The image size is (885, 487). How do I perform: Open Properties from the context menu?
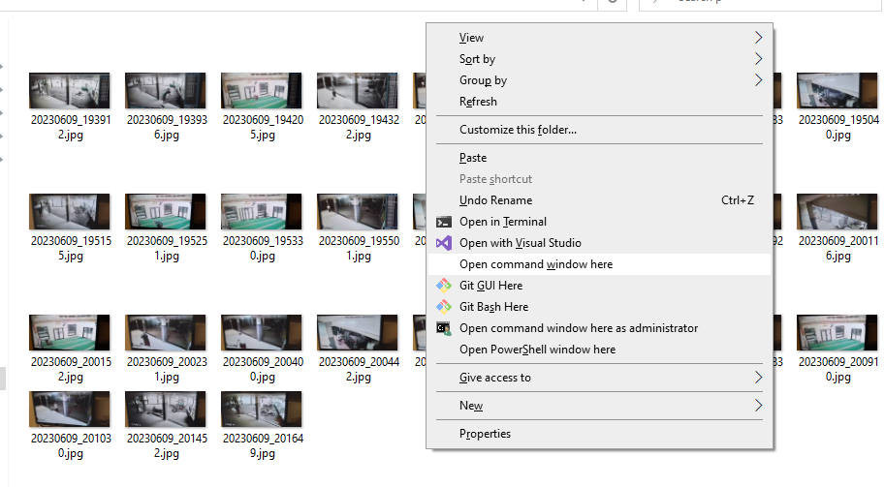599,434
